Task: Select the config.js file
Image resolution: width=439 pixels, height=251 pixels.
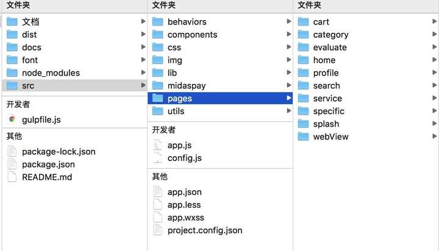Action: [184, 158]
